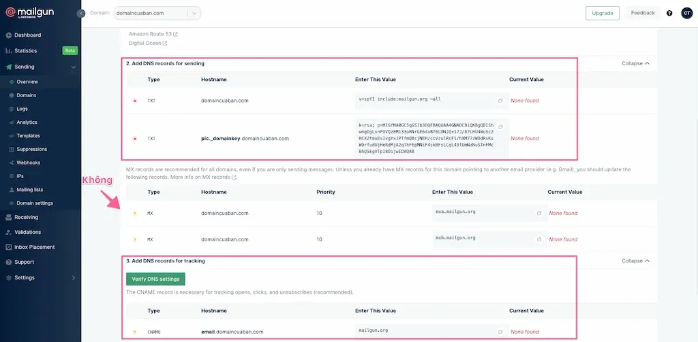698x342 pixels.
Task: Click the Support question icon in sidebar
Action: 8,262
